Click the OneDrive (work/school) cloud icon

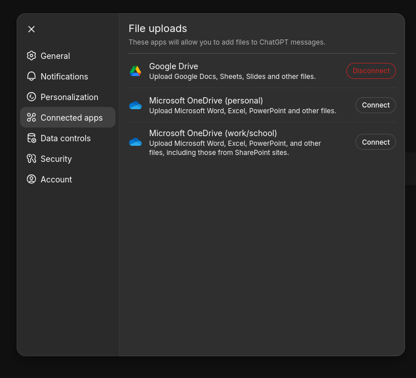(135, 142)
